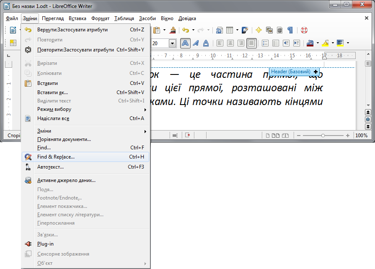The width and height of the screenshot is (375, 269).
Task: Switch to single-page view layout in status bar
Action: (x=268, y=136)
